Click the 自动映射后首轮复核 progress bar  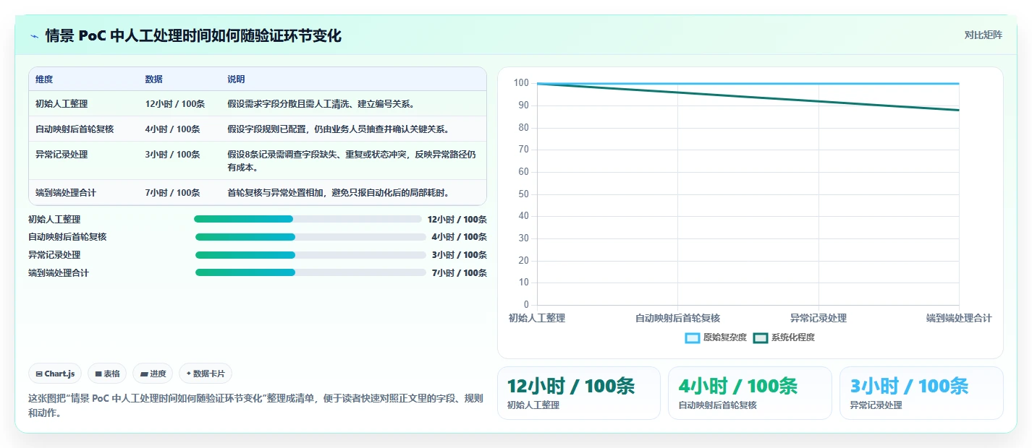pyautogui.click(x=310, y=237)
